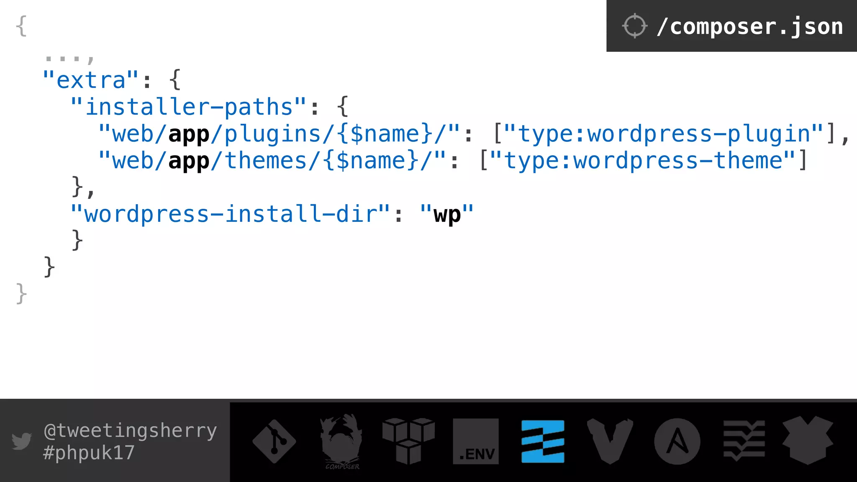The height and width of the screenshot is (482, 857).
Task: Click the "web/app/themes/{$name}/" path key
Action: [x=272, y=161]
